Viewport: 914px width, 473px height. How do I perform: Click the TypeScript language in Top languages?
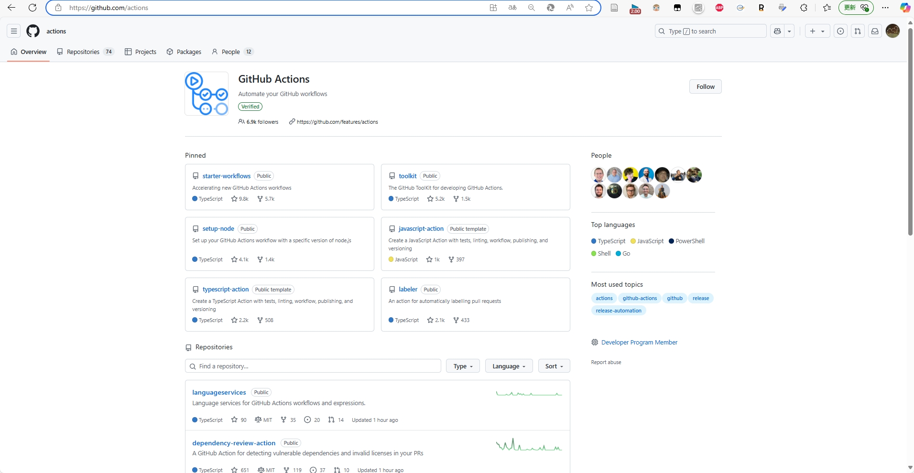(609, 241)
